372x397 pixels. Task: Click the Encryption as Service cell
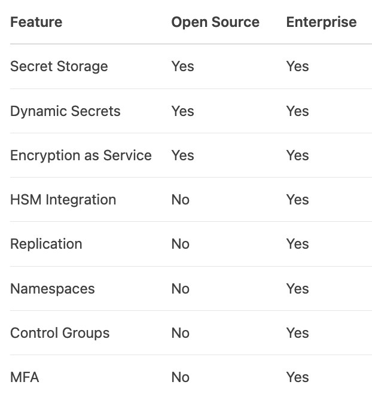[x=81, y=155]
